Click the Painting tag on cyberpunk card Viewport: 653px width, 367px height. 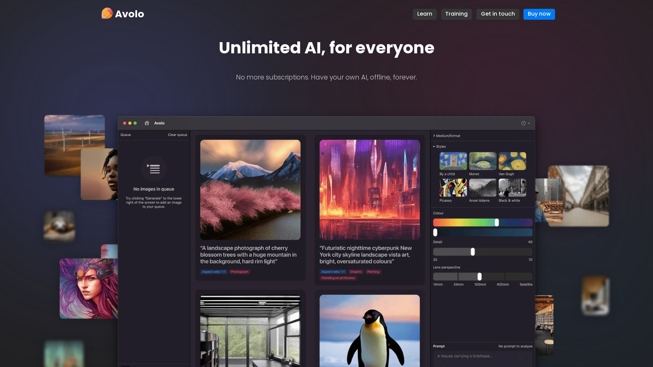pos(373,272)
